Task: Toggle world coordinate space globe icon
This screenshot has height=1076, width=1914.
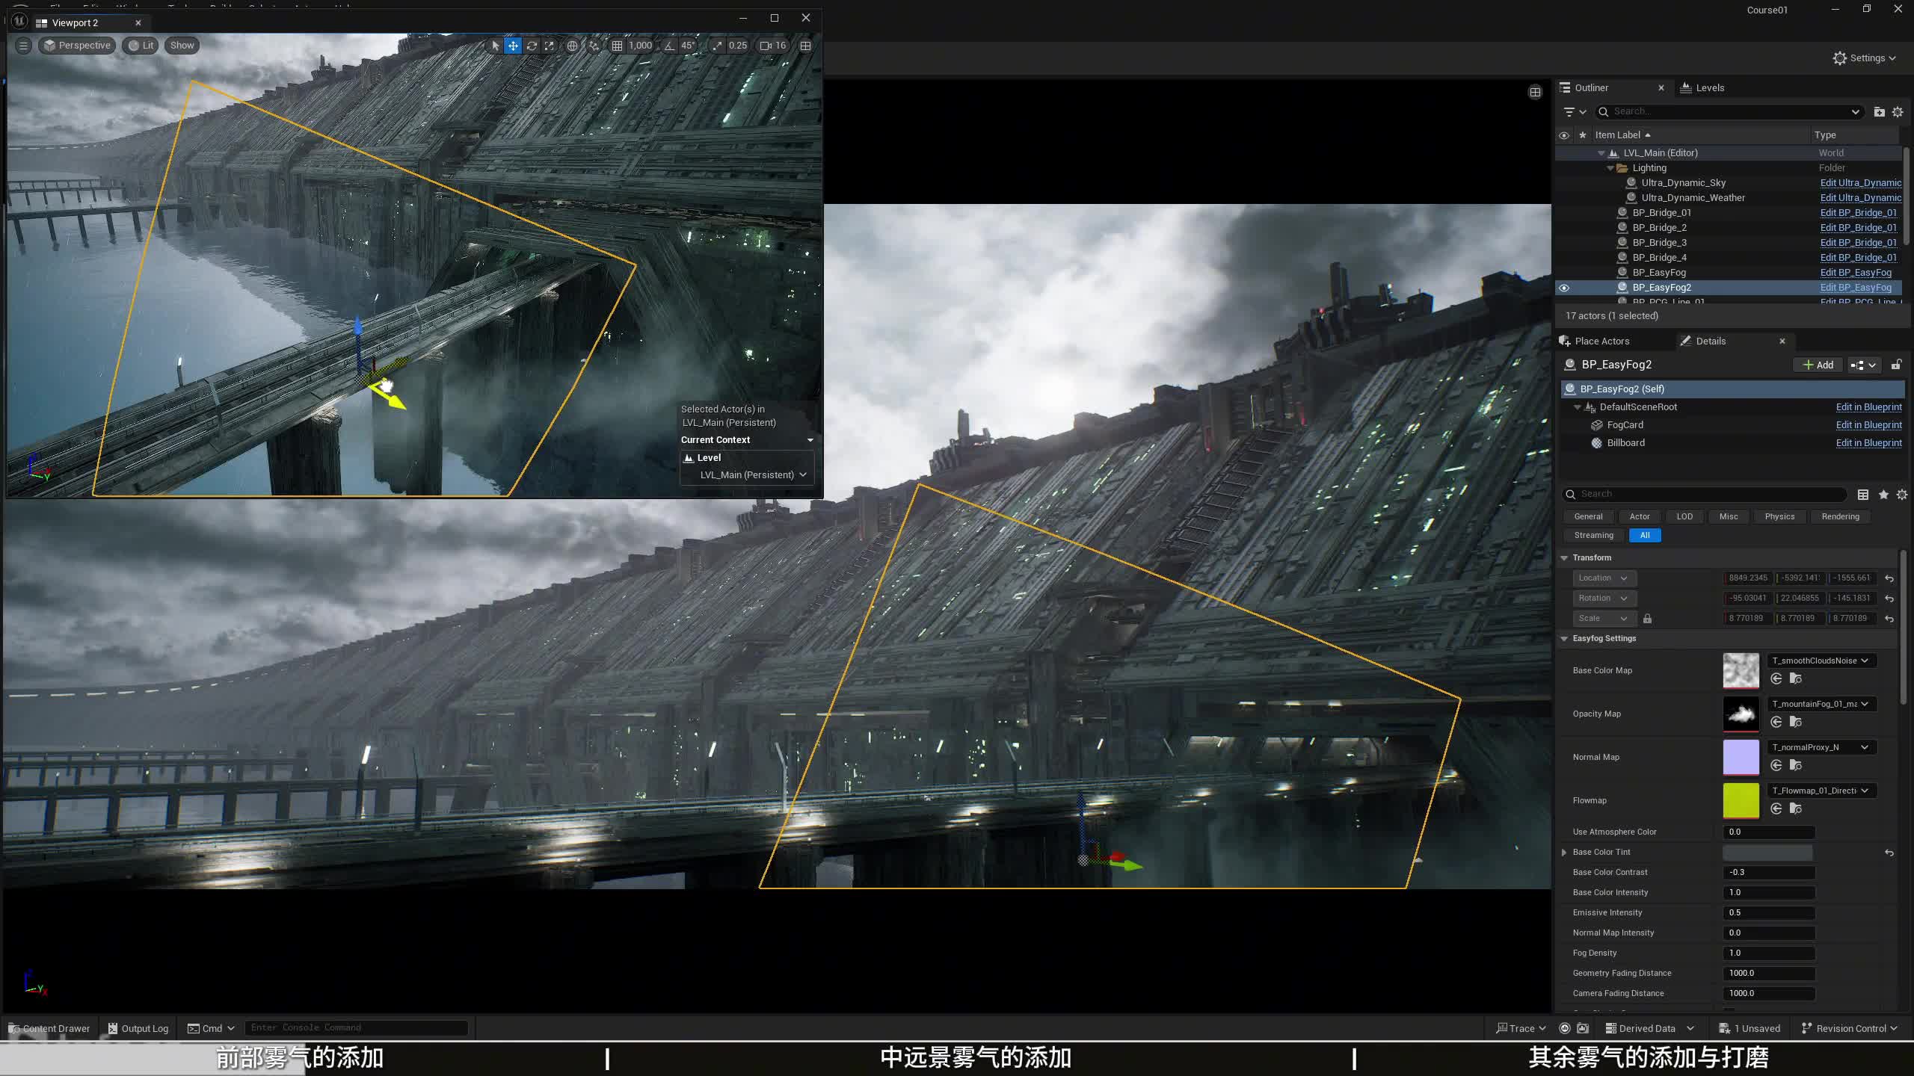Action: tap(572, 46)
